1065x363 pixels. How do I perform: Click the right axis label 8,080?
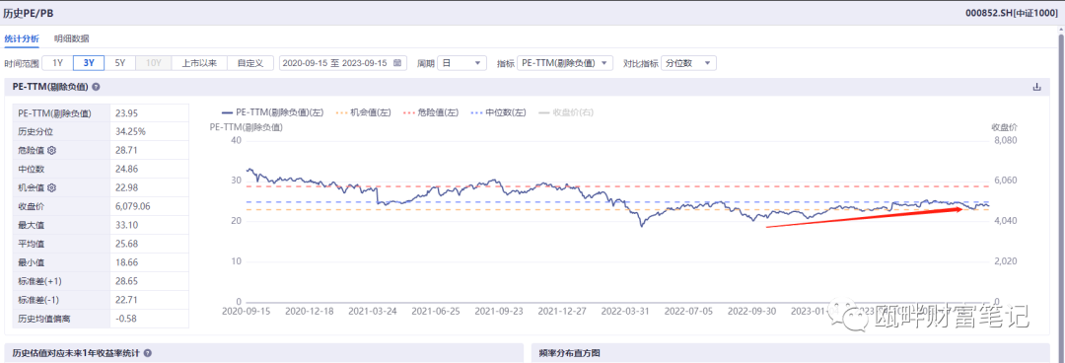pos(1005,140)
